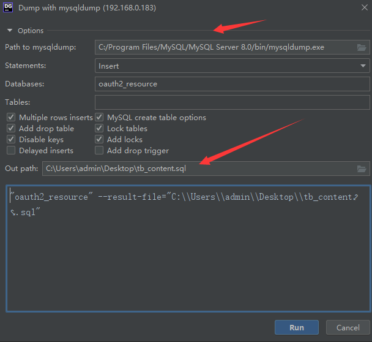Click the Run button
The image size is (372, 342).
click(x=297, y=327)
